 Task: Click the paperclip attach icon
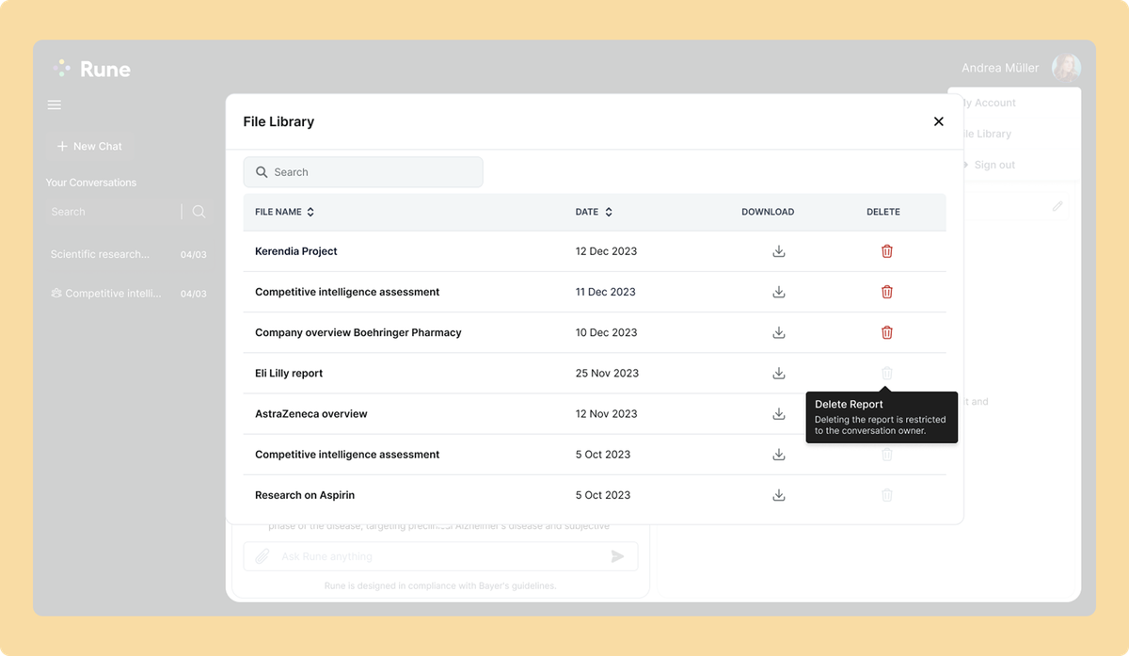(262, 556)
